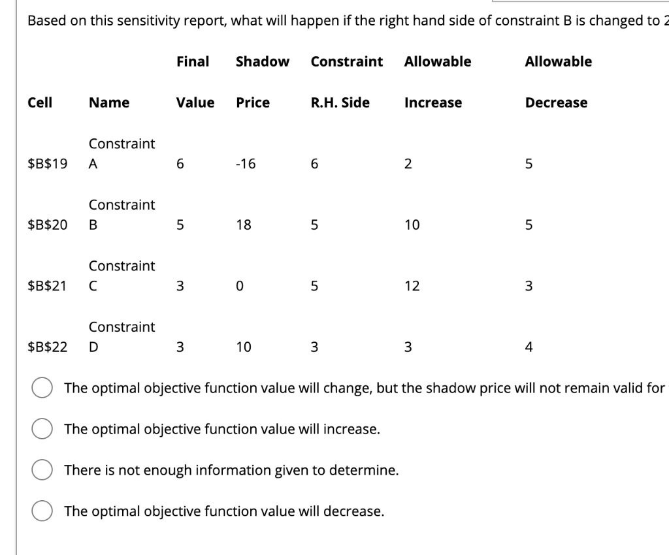Screen dimensions: 669x555
Task: Click Constraint D's R.H. Side value 3
Action: [314, 347]
